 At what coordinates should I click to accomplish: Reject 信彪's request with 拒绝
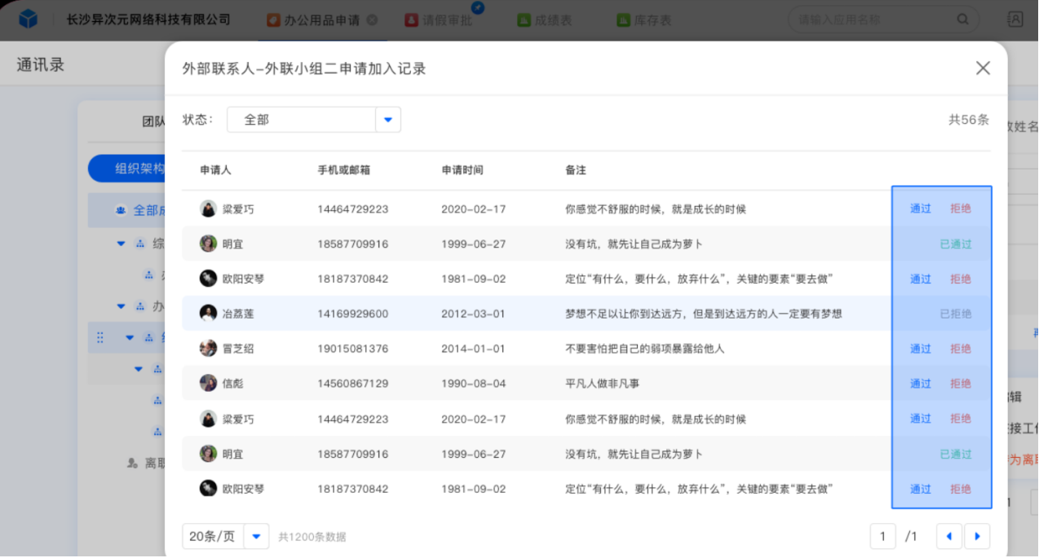[x=960, y=384]
